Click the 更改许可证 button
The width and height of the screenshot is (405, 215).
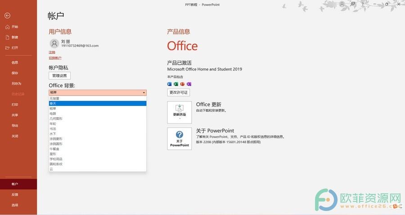[179, 92]
